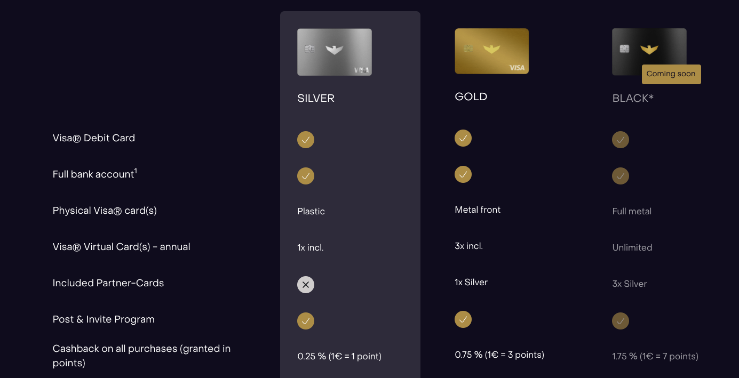This screenshot has width=739, height=378.
Task: Select the GOLD plan heading
Action: tap(471, 97)
